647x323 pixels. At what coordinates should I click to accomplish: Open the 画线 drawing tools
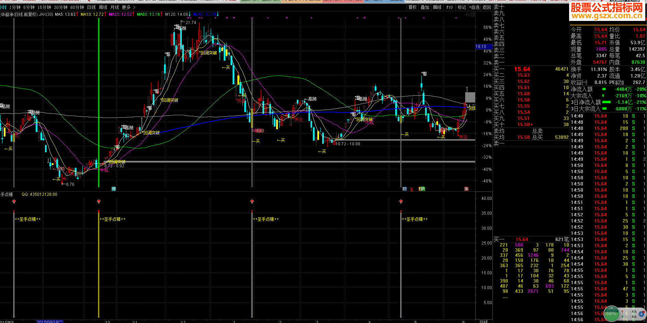pos(437,7)
